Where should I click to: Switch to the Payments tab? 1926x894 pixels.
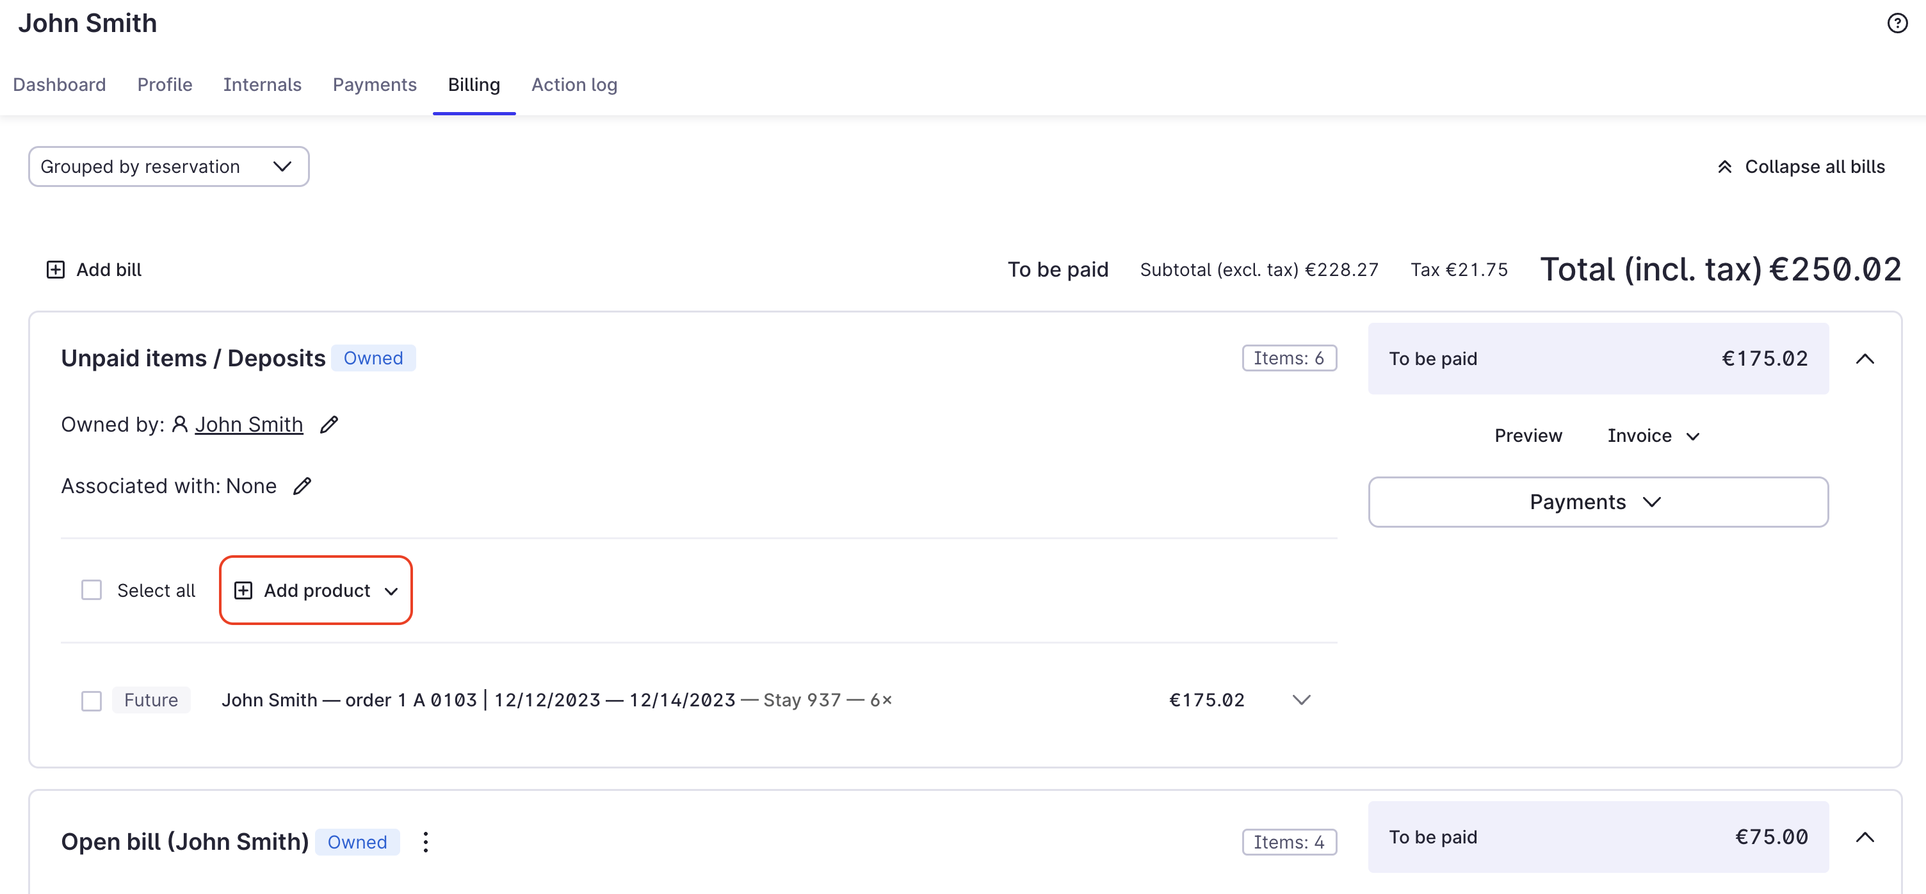pyautogui.click(x=375, y=85)
